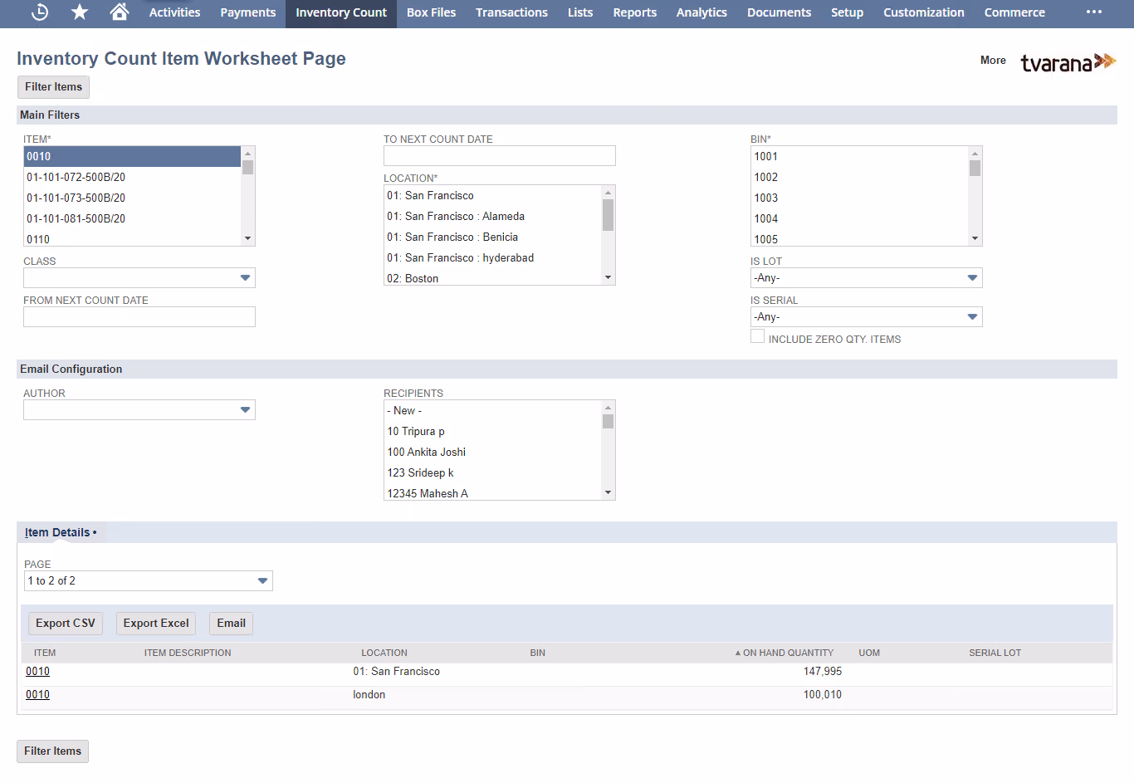1134x783 pixels.
Task: Open the Activities menu
Action: [x=174, y=12]
